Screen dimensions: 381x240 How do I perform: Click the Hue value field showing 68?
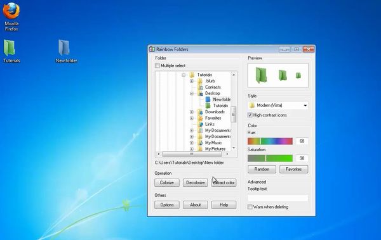pos(302,141)
